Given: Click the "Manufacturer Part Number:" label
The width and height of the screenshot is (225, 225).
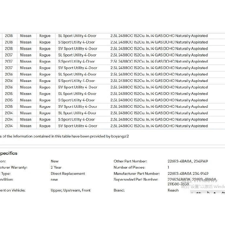Looking at the screenshot, I should 137,174.
